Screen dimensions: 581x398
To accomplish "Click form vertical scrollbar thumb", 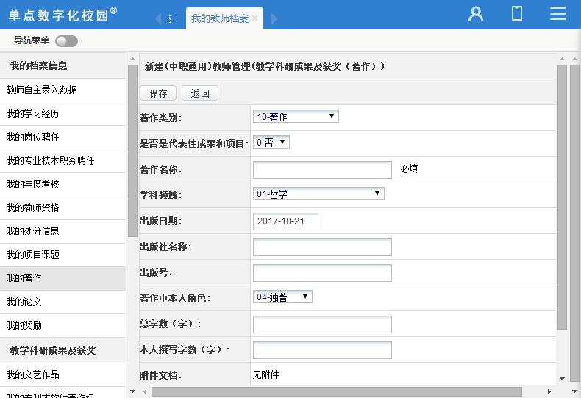I will pos(562,197).
